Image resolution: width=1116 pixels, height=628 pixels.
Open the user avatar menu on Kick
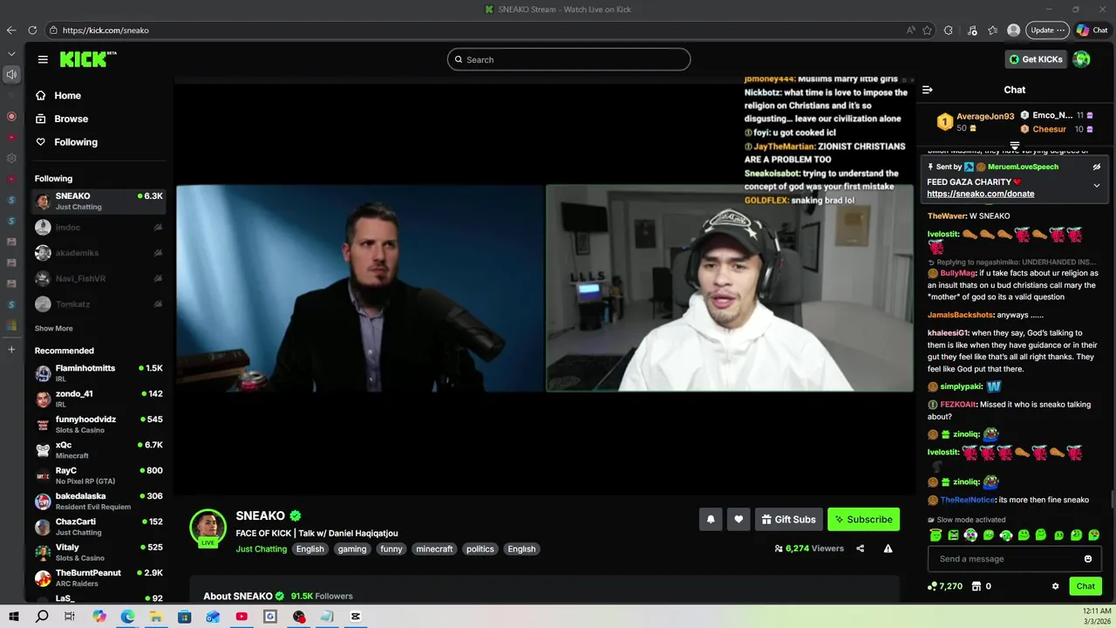1081,59
